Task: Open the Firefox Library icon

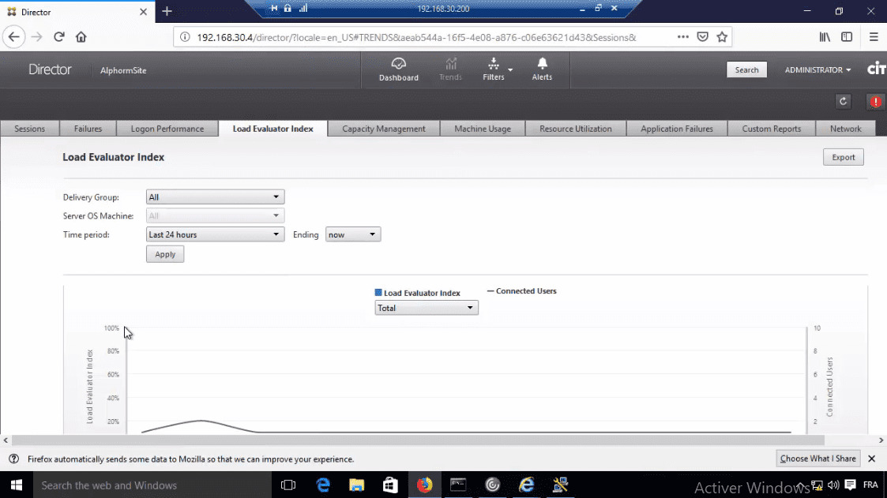Action: [x=824, y=36]
